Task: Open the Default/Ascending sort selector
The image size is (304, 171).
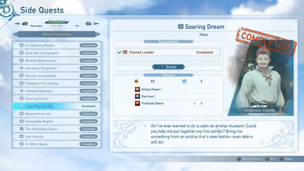Action: click(56, 34)
